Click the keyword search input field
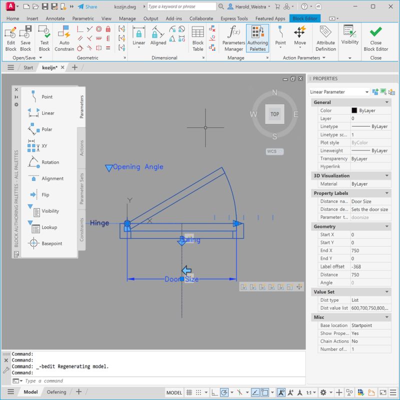 coord(181,6)
